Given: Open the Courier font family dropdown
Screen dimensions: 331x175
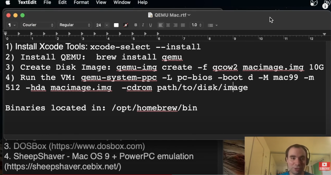Looking at the screenshot, I should pyautogui.click(x=38, y=25).
